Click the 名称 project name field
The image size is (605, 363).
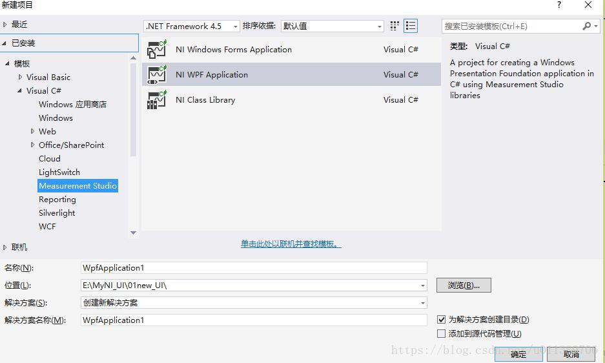(x=254, y=267)
